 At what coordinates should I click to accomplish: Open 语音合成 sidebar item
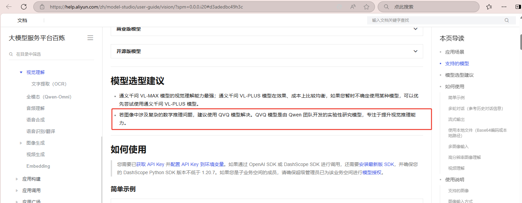pos(36,120)
